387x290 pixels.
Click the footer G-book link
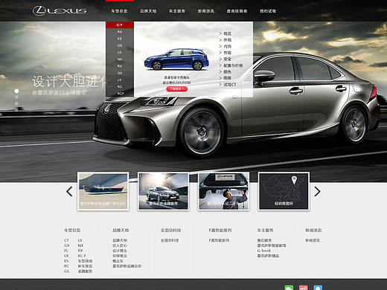263,251
